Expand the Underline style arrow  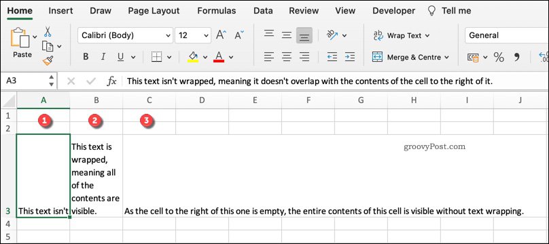coord(133,57)
